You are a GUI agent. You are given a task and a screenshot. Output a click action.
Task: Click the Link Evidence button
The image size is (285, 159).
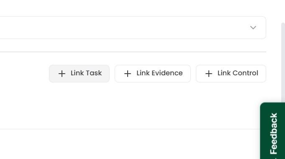153,74
